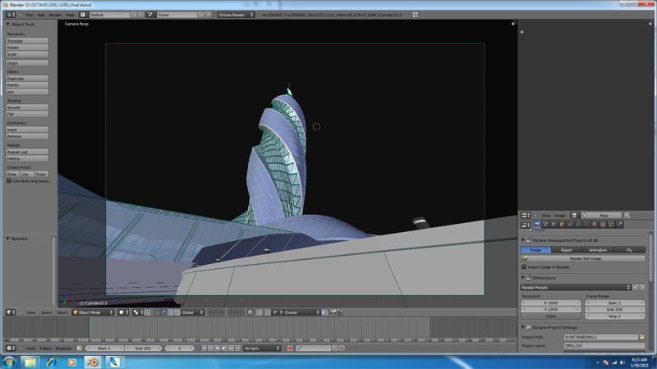Screen dimensions: 657x369
Task: Open the Add menu
Action: coord(41,15)
